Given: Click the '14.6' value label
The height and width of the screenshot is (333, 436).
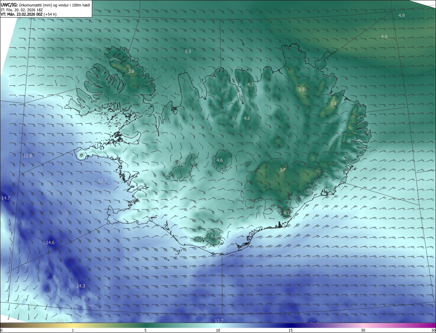Looking at the screenshot, I should pos(50,243).
